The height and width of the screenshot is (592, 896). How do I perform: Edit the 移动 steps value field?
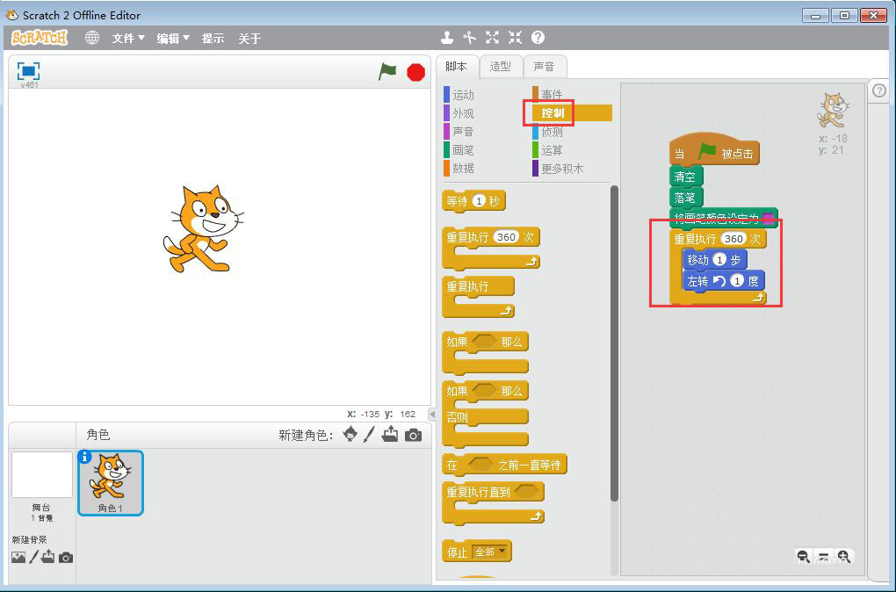click(x=719, y=260)
